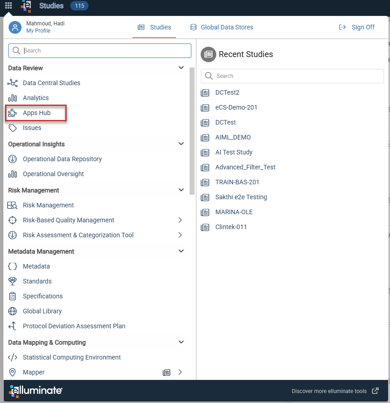Viewport: 390px width, 403px height.
Task: Click the left menu vertical scrollbar
Action: coord(192,131)
